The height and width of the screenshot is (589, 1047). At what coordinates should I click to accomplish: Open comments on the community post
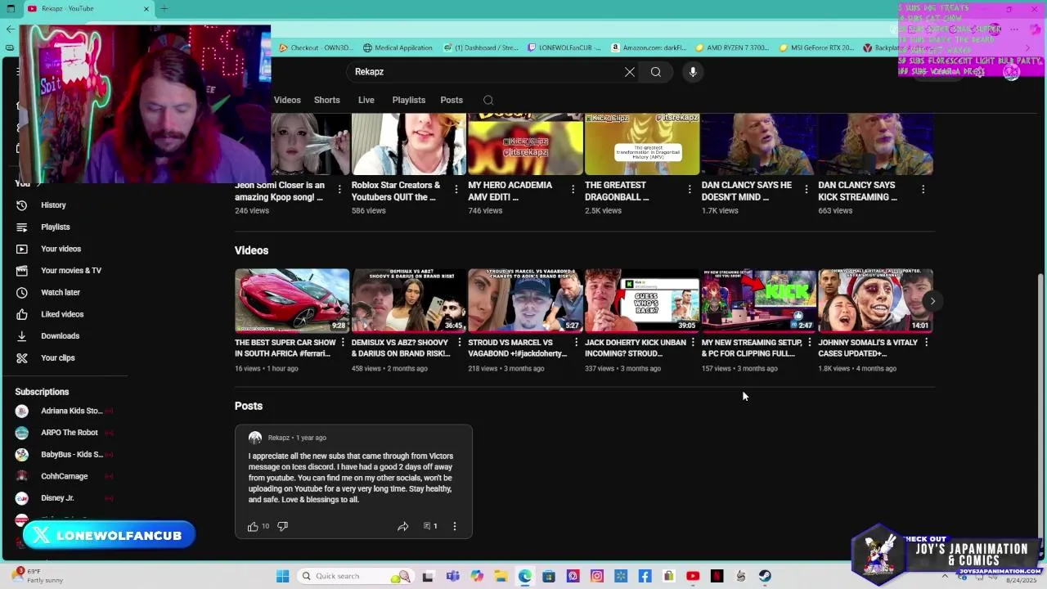(x=430, y=526)
